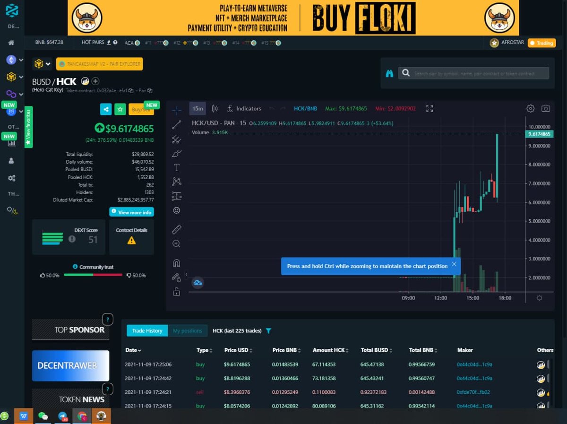The height and width of the screenshot is (424, 567).
Task: Sort trades by Price USD column
Action: click(x=238, y=350)
